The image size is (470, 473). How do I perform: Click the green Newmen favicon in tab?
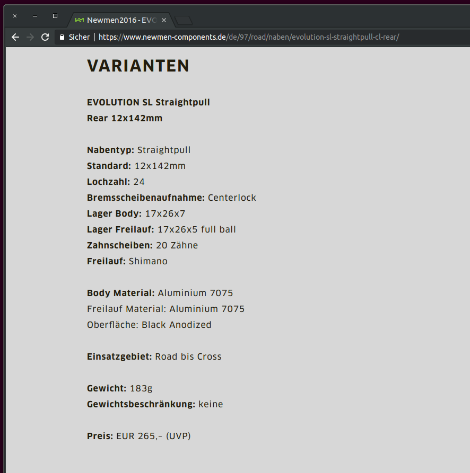[79, 20]
